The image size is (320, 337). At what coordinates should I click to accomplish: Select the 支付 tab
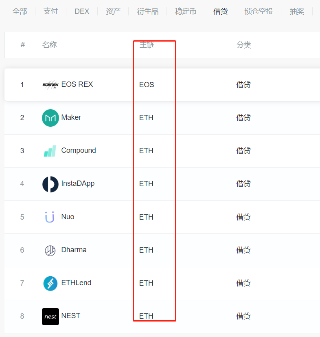[x=50, y=11]
